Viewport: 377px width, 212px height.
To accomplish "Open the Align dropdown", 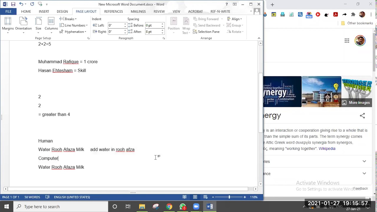I will coord(234,19).
